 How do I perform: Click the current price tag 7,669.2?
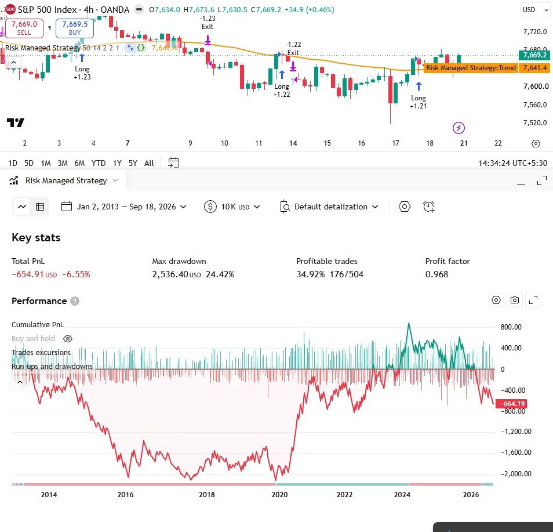click(x=534, y=55)
